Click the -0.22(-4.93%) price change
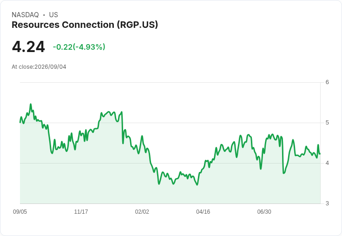Image resolution: width=342 pixels, height=236 pixels. [x=79, y=47]
